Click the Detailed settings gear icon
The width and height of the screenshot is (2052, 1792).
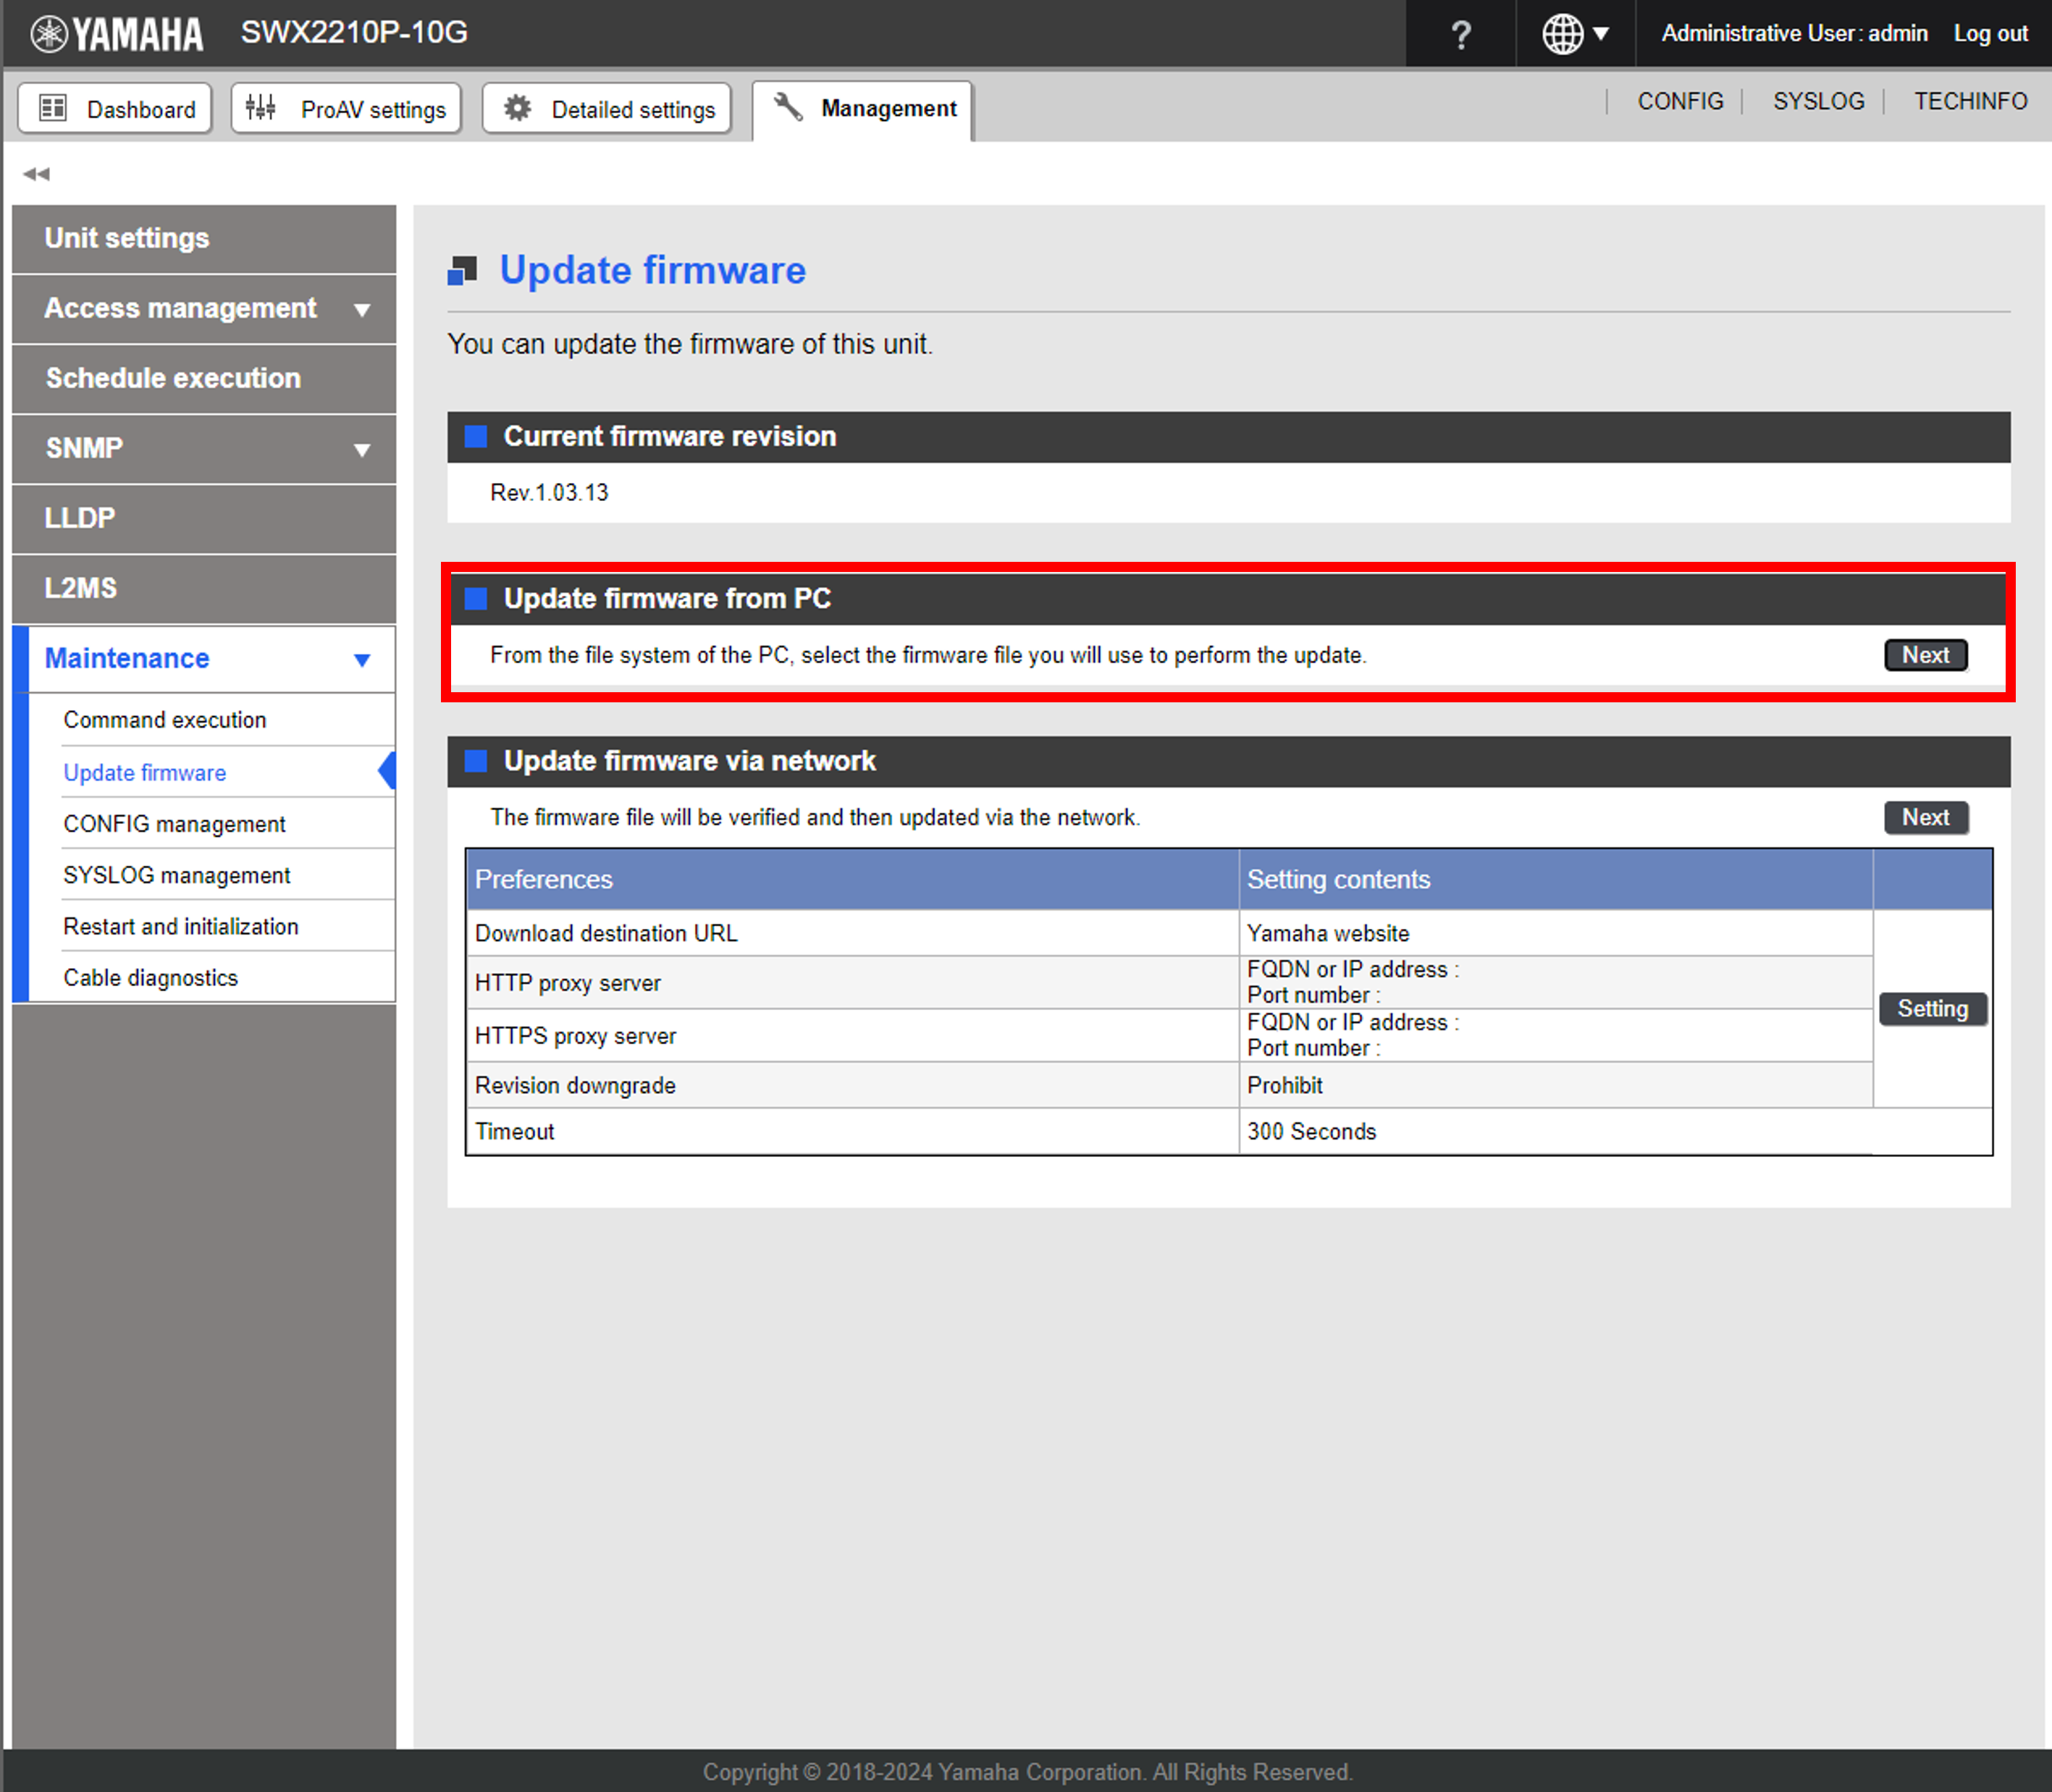point(517,108)
